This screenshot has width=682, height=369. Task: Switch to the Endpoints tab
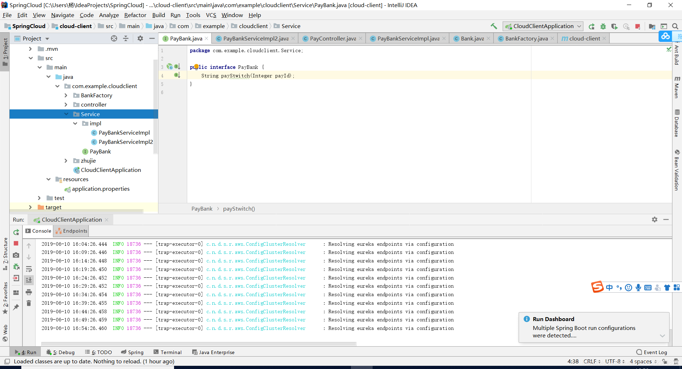pyautogui.click(x=71, y=231)
